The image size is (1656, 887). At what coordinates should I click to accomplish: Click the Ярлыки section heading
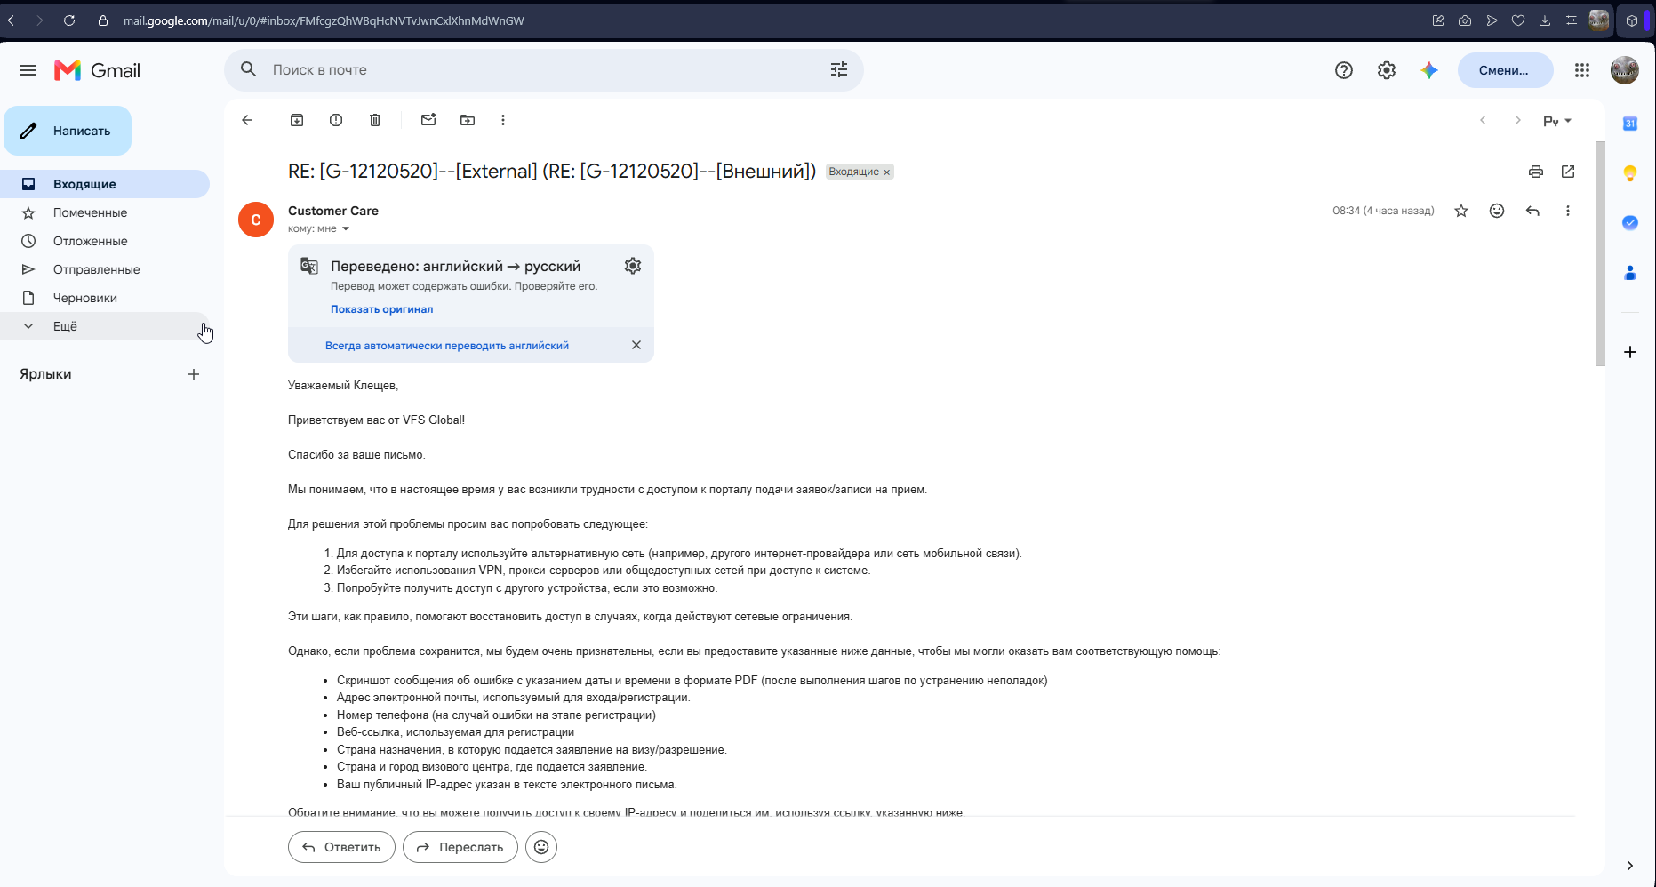tap(45, 374)
